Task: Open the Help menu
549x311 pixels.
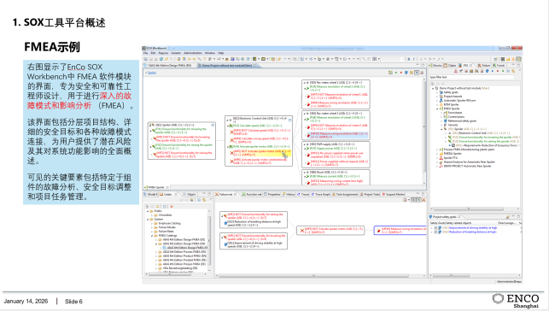Action: tap(220, 53)
